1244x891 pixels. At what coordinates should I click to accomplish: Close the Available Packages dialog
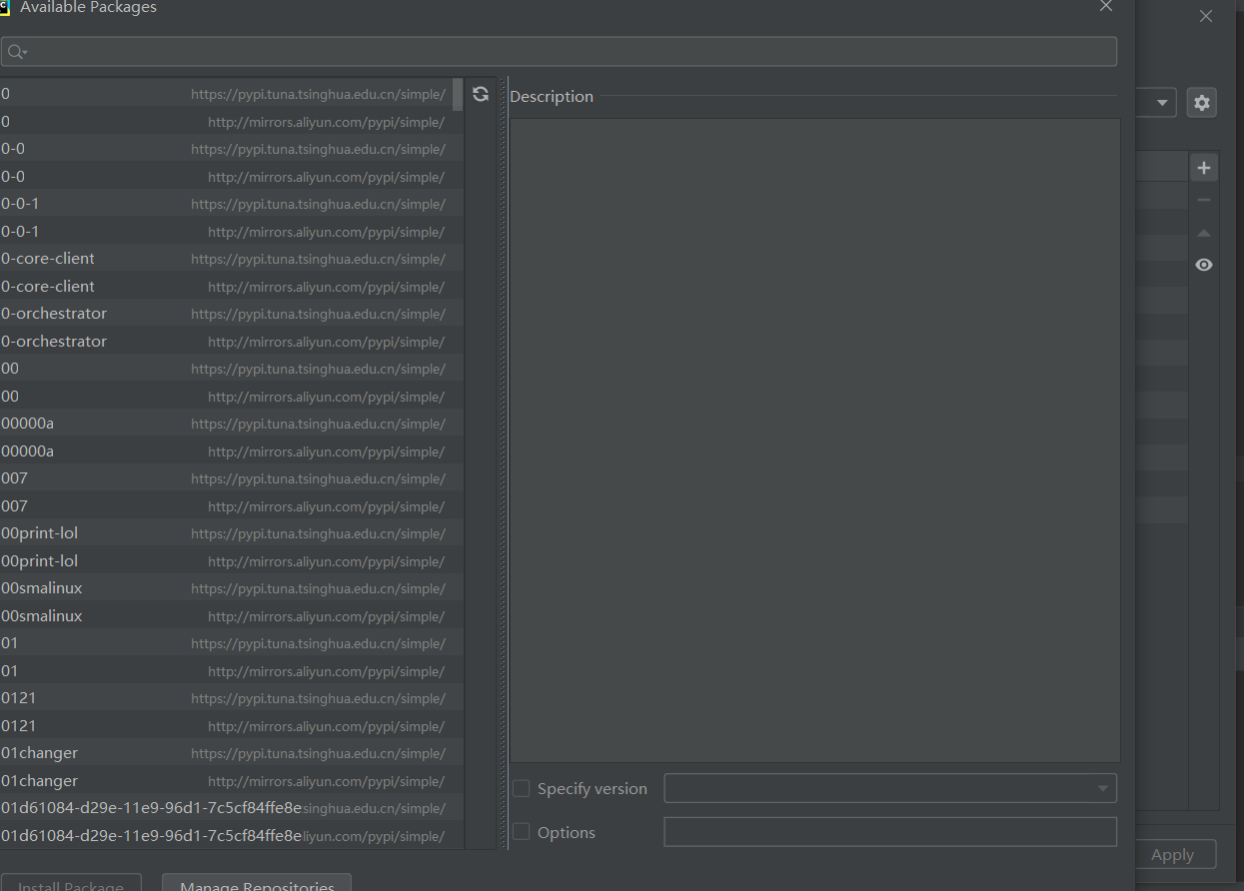[x=1105, y=7]
